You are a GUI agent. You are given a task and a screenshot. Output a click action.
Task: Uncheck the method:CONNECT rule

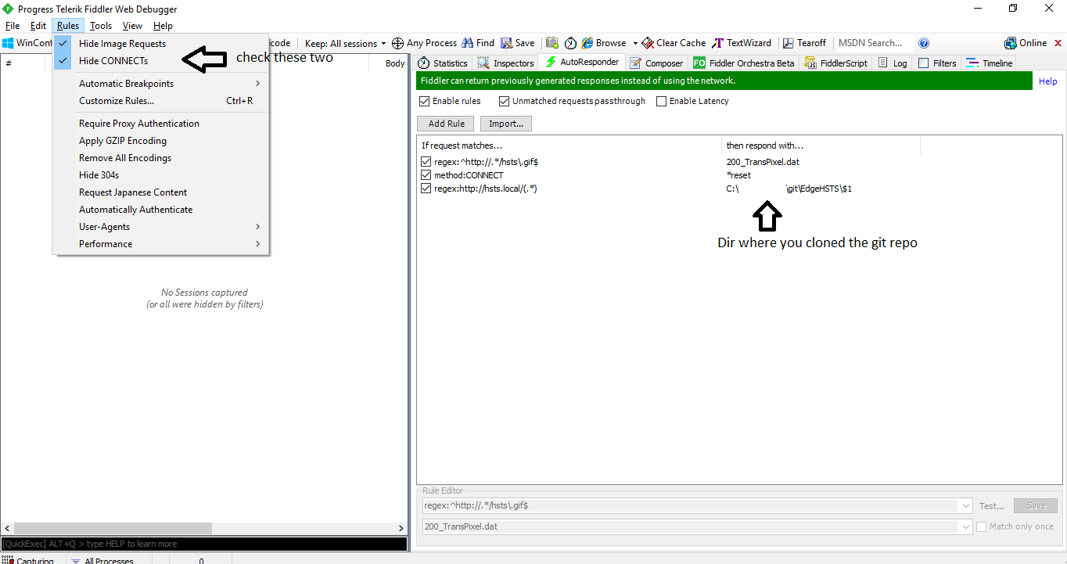426,175
